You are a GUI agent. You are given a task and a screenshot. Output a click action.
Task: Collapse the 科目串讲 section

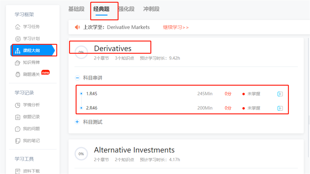(x=77, y=78)
